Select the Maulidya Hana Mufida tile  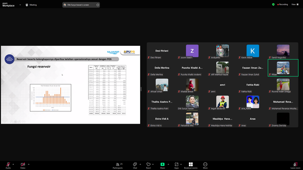(223, 119)
